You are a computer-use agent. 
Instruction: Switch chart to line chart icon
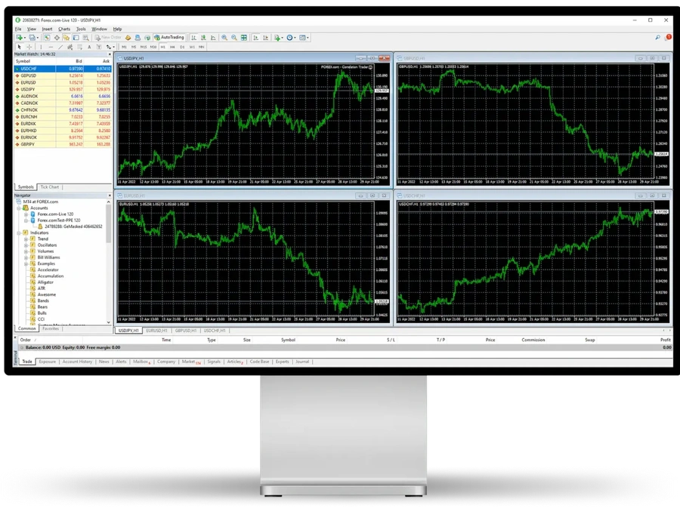pos(213,38)
